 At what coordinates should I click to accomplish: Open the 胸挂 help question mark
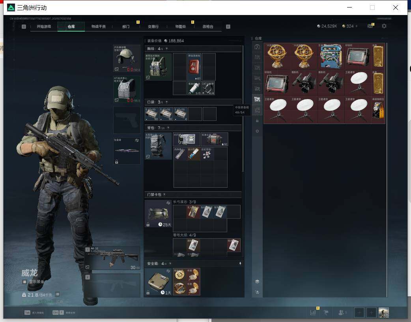pyautogui.click(x=166, y=49)
